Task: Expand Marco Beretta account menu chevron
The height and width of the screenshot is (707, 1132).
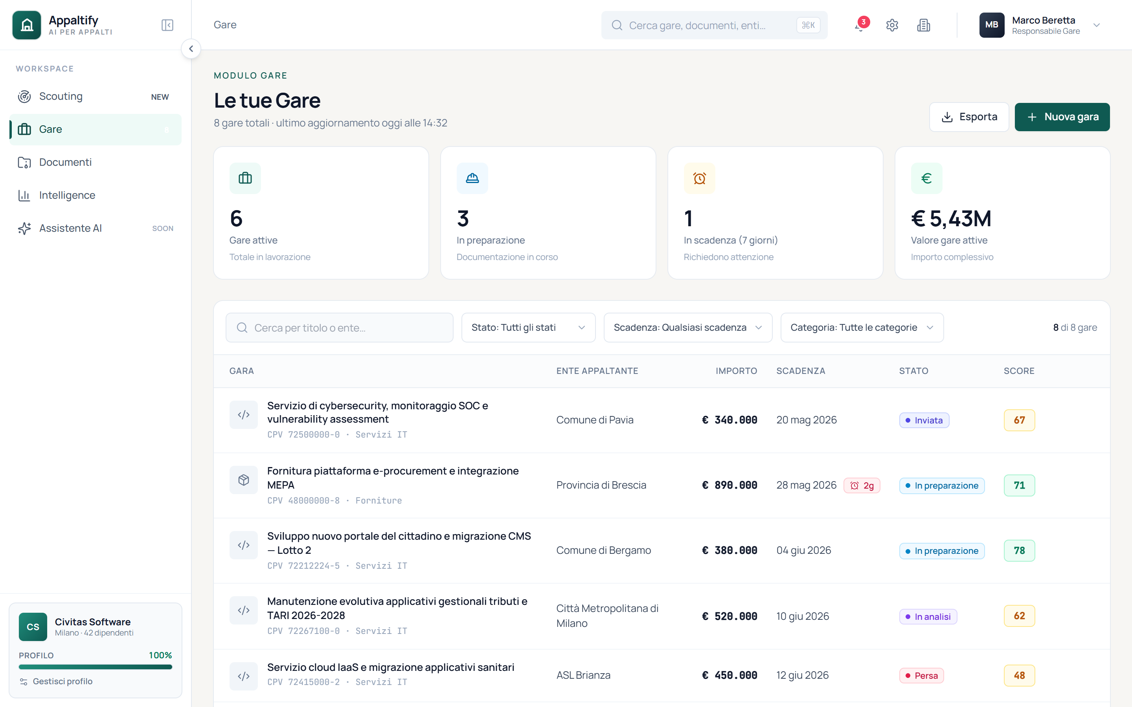Action: tap(1097, 25)
